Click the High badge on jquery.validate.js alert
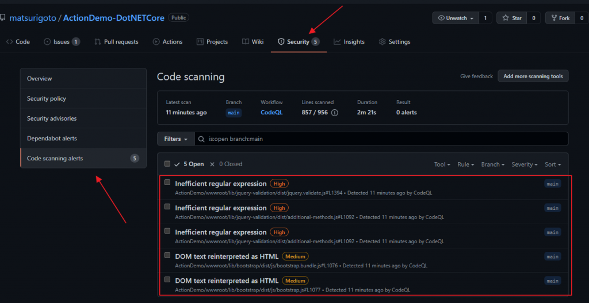 279,183
